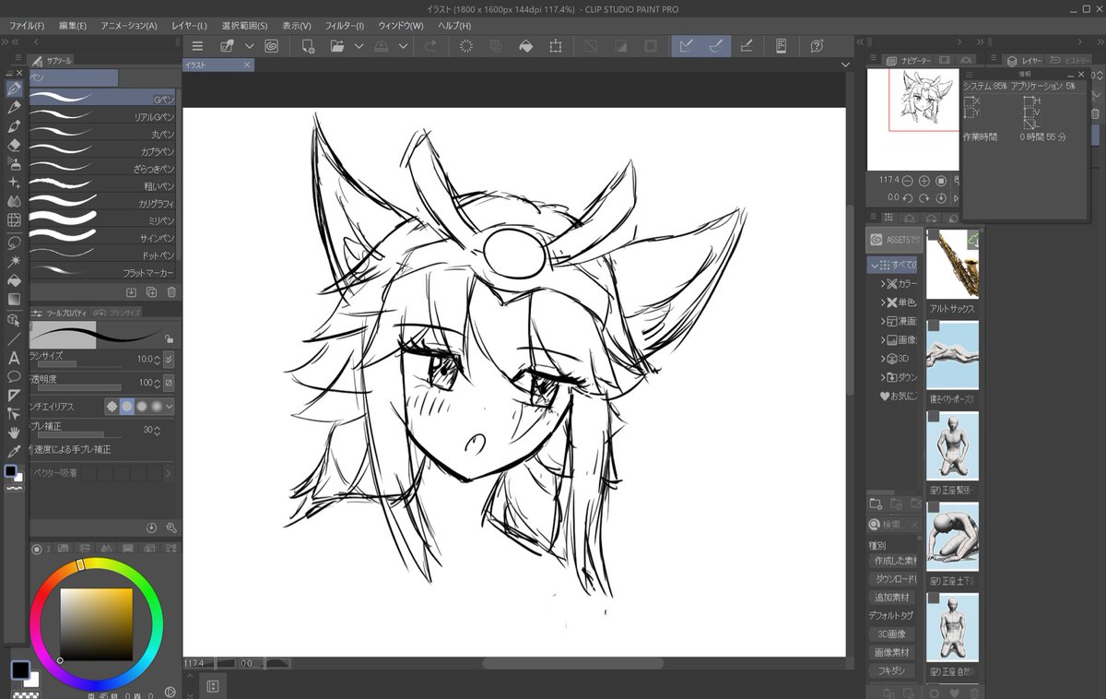The width and height of the screenshot is (1106, 699).
Task: Toggle the snap to special ruler button
Action: [x=716, y=46]
